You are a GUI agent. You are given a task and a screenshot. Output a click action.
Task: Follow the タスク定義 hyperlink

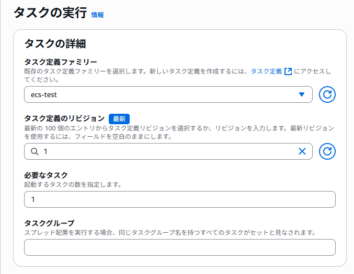click(x=266, y=72)
